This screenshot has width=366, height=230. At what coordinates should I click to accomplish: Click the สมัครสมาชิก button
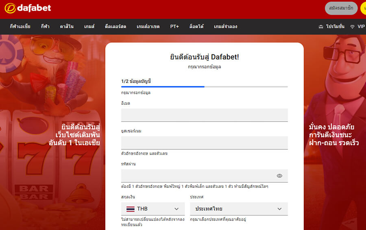coord(341,8)
